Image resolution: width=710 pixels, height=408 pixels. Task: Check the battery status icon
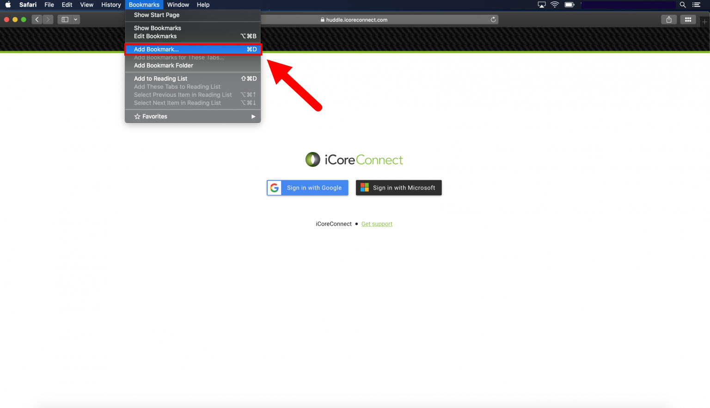569,5
